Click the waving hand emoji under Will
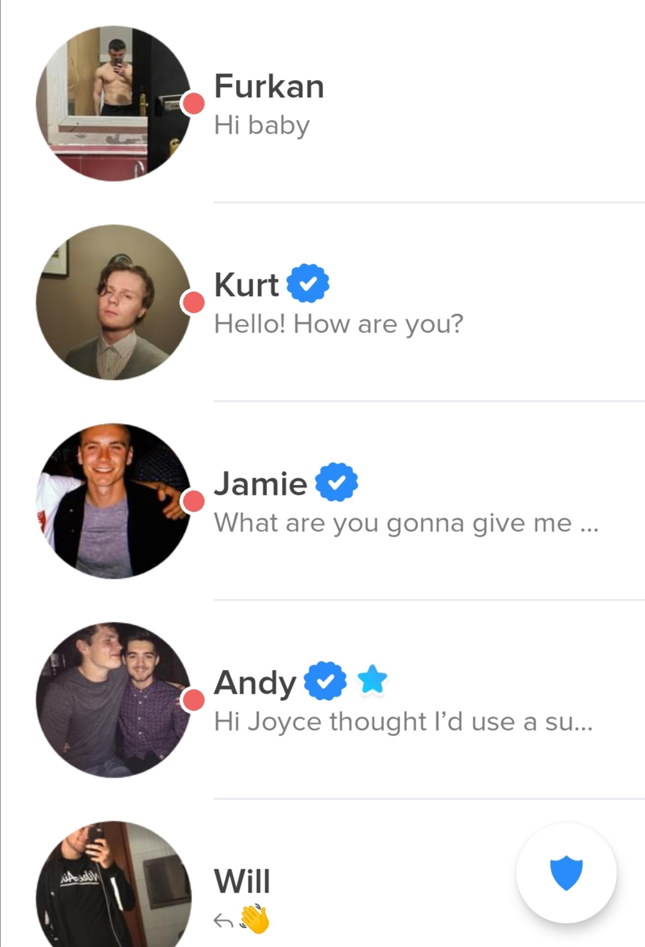The image size is (645, 947). (254, 919)
